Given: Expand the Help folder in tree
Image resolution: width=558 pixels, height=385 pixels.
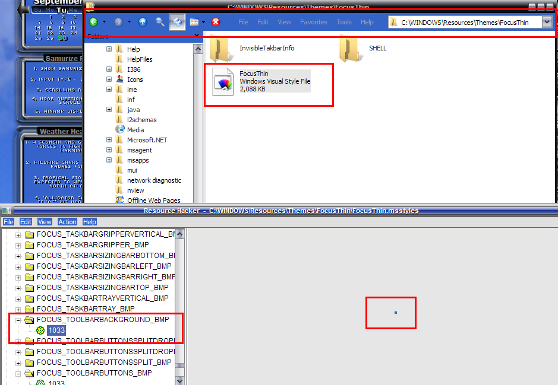Looking at the screenshot, I should click(109, 49).
